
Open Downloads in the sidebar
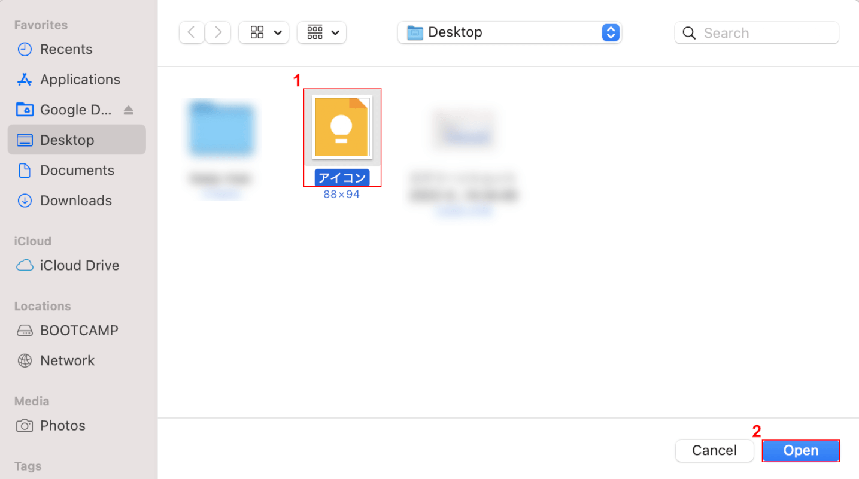(77, 200)
